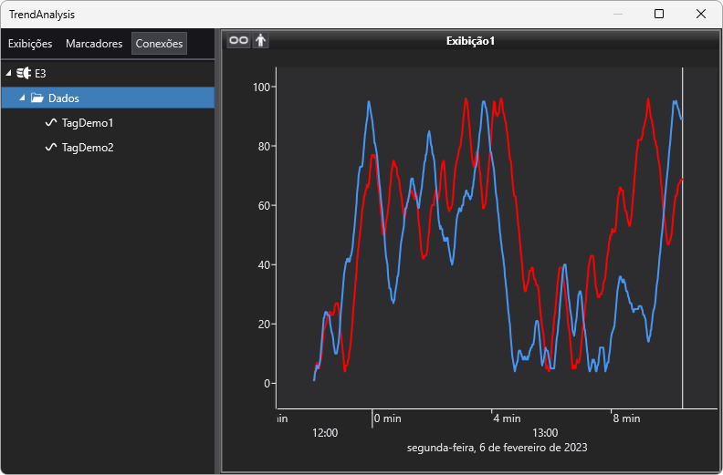Image resolution: width=723 pixels, height=475 pixels.
Task: Click the TagDemo1 trend line icon
Action: pyautogui.click(x=51, y=122)
